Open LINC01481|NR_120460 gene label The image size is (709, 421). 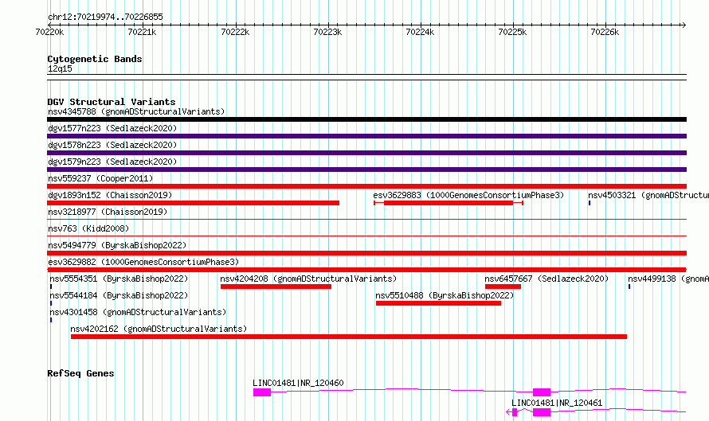(298, 383)
